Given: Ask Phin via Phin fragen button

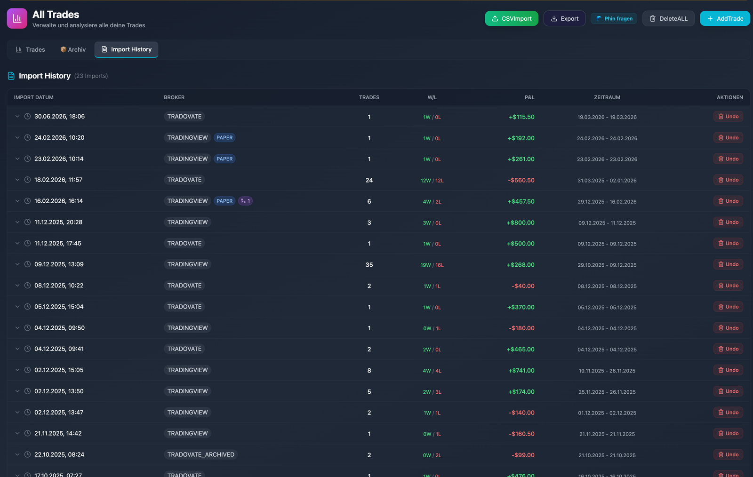Looking at the screenshot, I should 614,18.
